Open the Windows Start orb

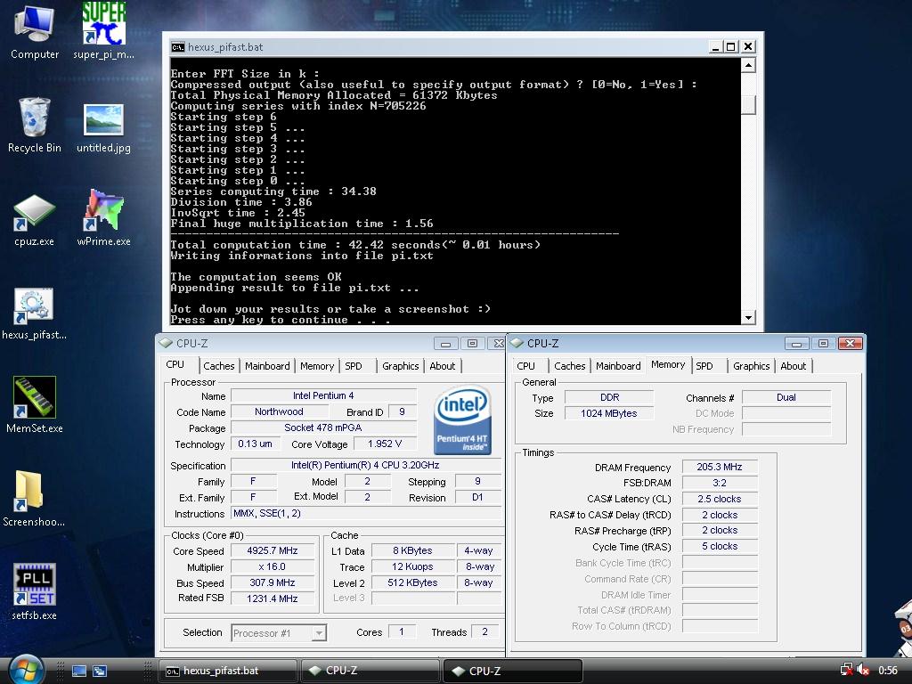(x=26, y=670)
